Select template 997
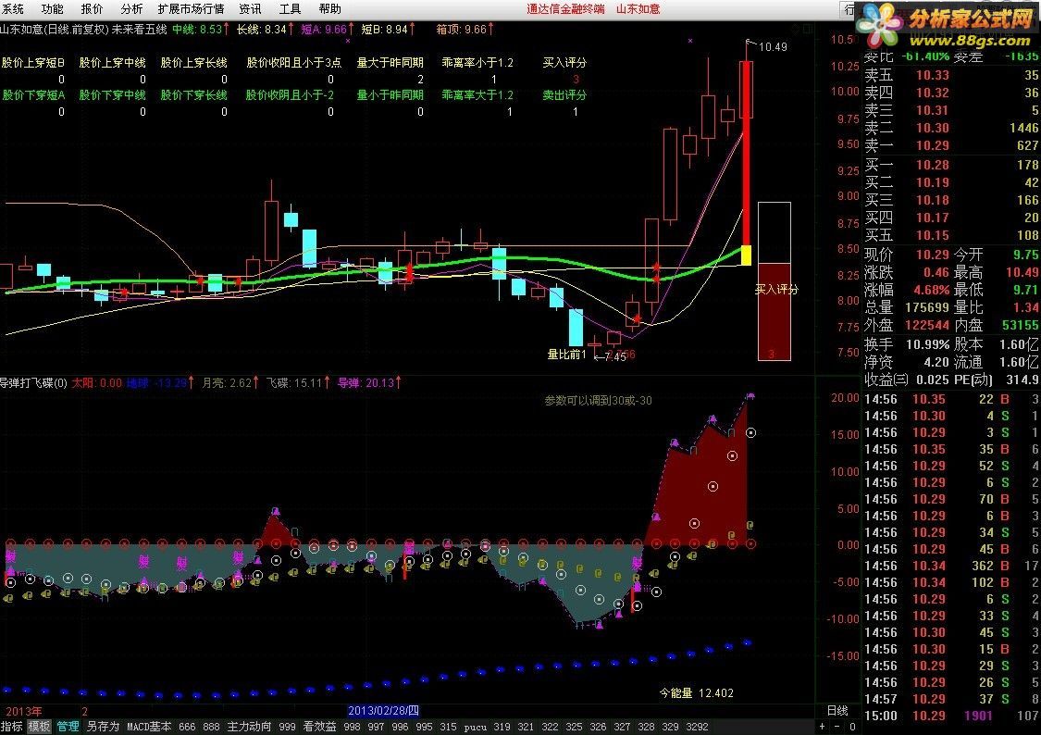This screenshot has width=1041, height=735. [x=377, y=727]
